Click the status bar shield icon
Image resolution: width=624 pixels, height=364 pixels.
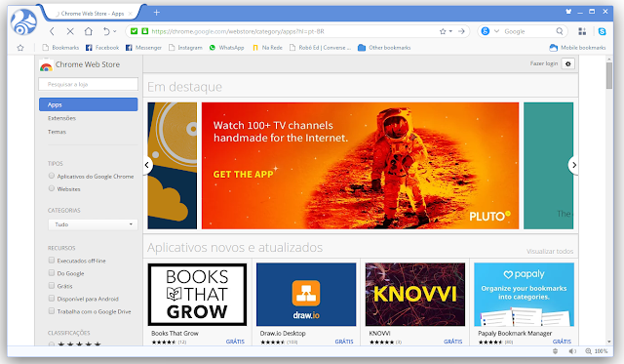(x=555, y=351)
